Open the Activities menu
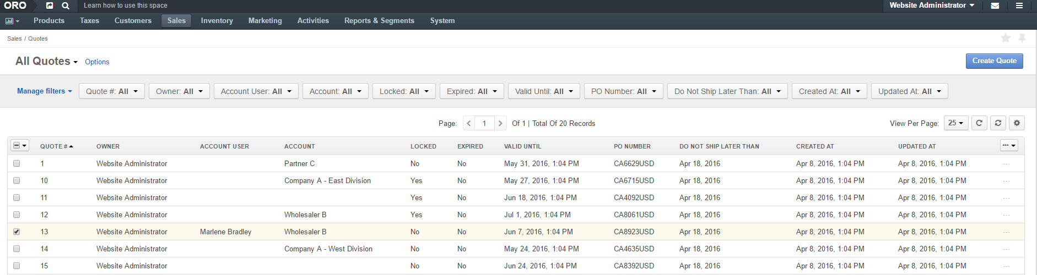1037x275 pixels. 313,21
